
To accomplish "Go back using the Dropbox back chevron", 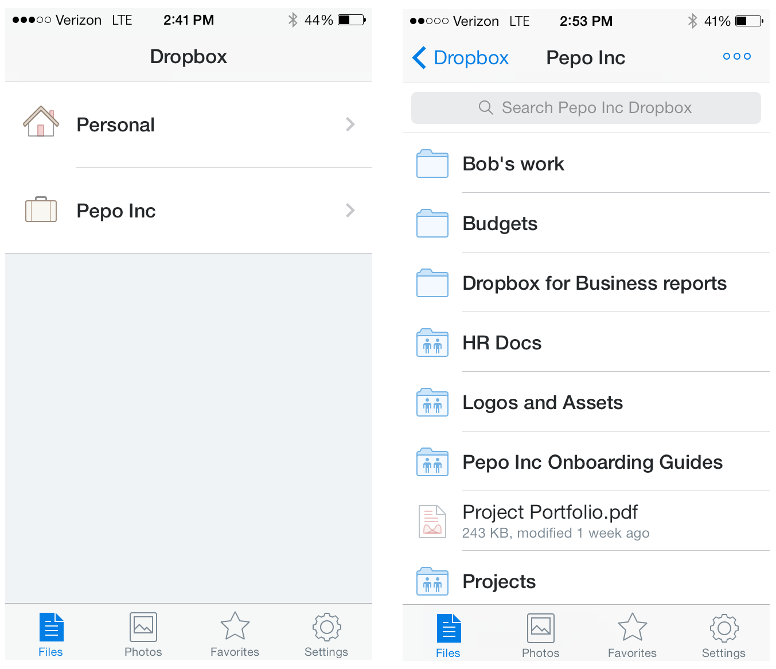I will [x=420, y=57].
